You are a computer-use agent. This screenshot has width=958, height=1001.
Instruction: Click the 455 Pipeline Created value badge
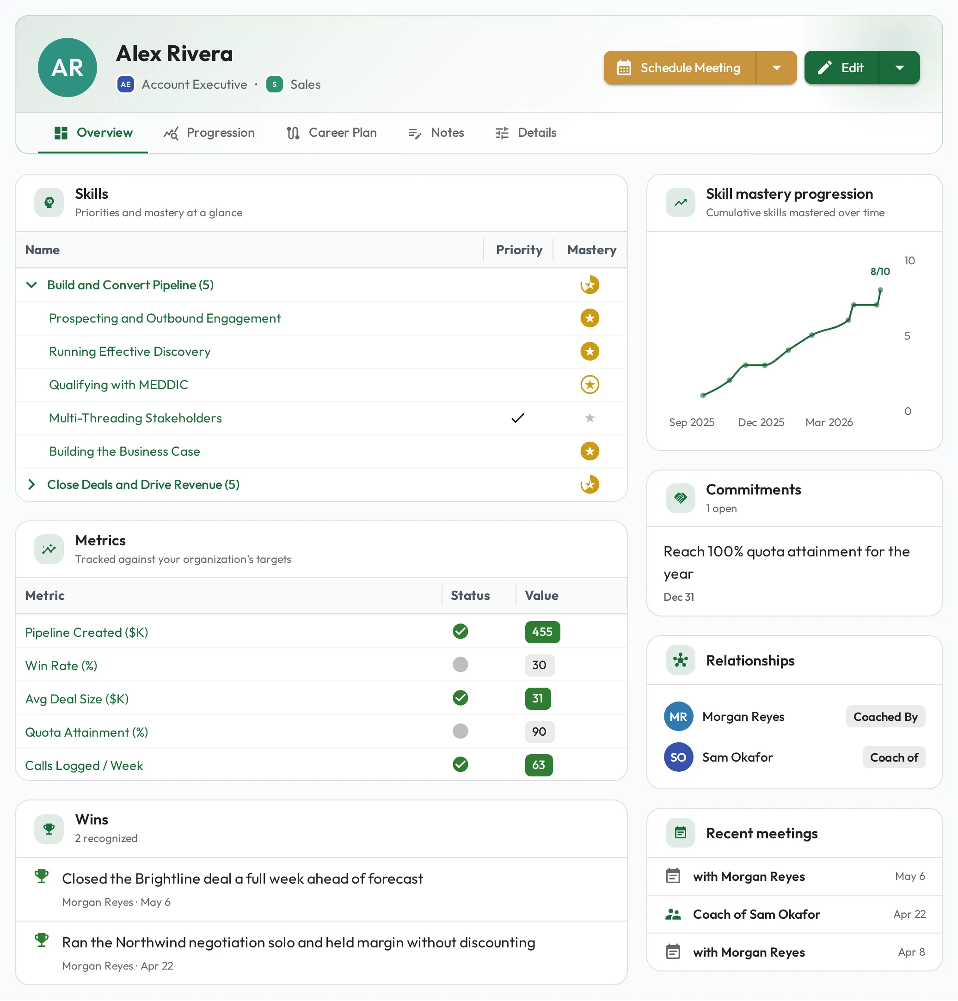tap(542, 632)
